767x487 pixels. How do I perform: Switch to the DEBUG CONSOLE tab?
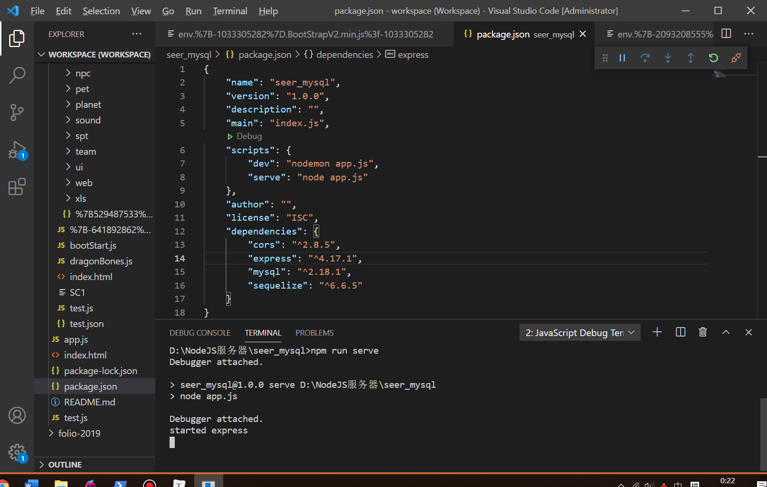coord(200,333)
